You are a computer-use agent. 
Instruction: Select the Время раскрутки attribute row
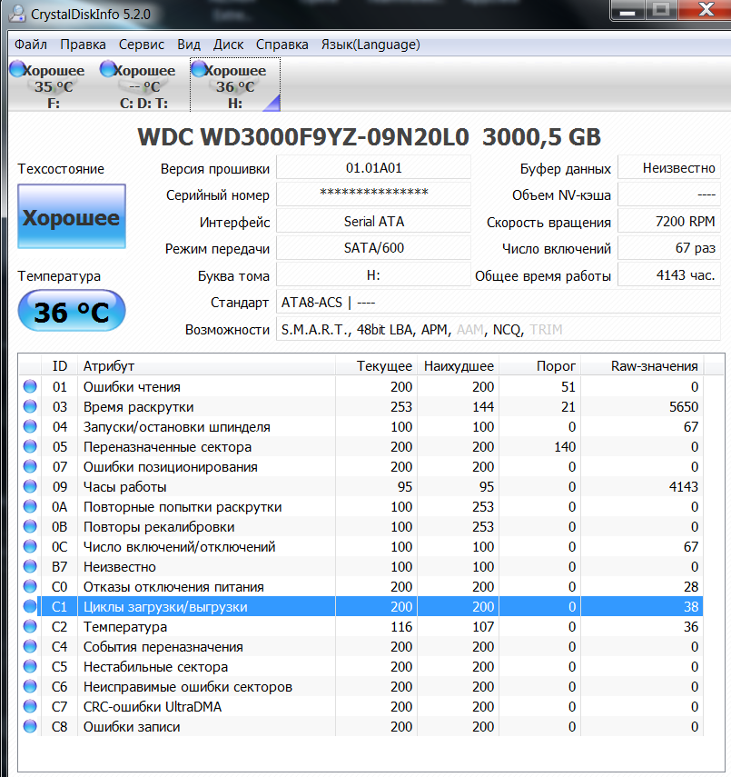point(361,406)
